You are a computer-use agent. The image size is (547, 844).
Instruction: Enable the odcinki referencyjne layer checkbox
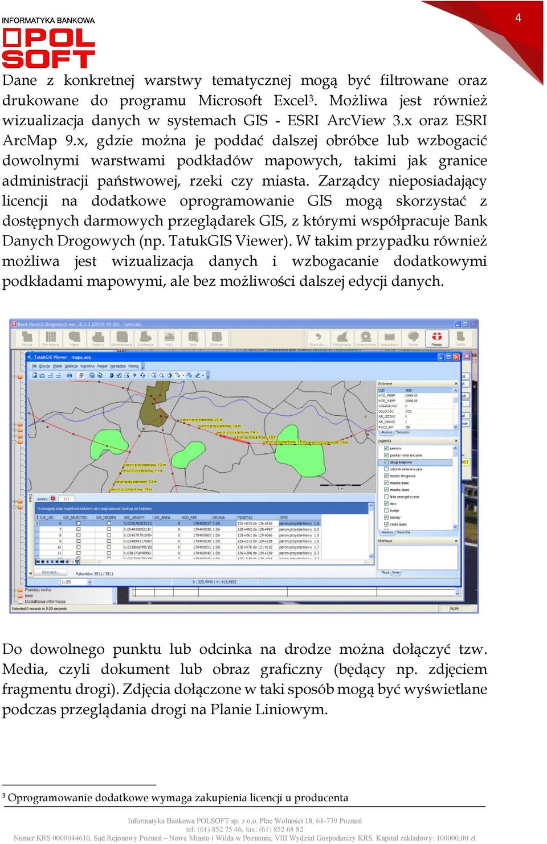pos(386,469)
